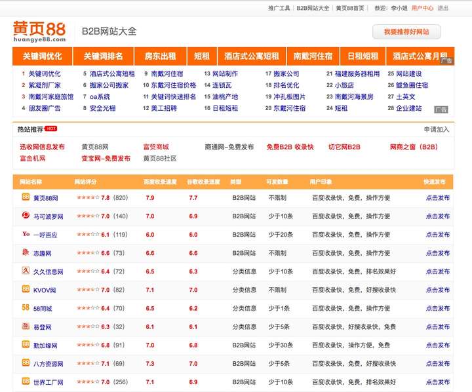Click the 网站评分 column header

point(85,182)
